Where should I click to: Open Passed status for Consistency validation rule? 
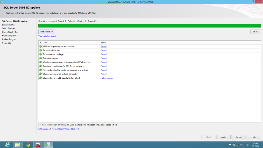click(104, 66)
